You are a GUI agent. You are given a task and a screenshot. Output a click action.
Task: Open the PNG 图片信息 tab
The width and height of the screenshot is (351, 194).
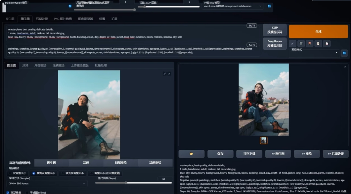click(x=63, y=19)
